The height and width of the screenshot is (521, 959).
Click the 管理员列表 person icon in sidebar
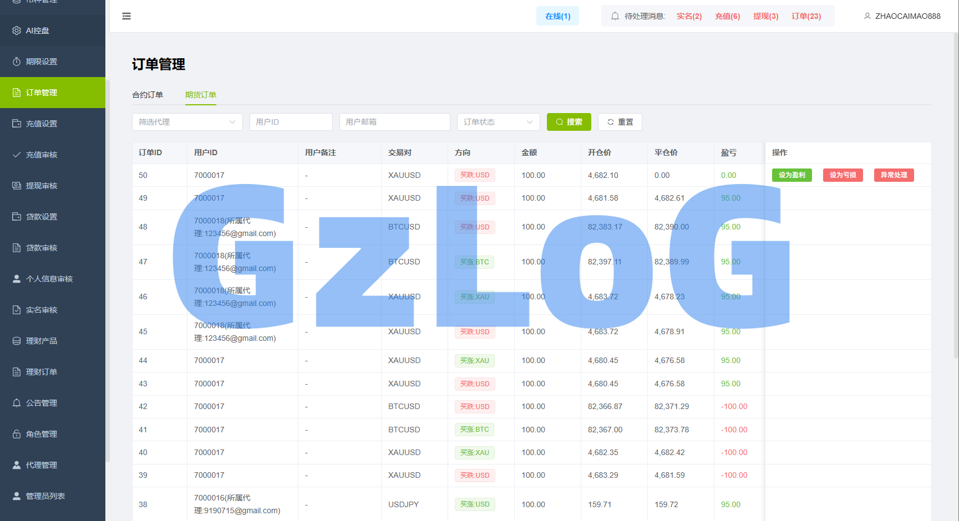(17, 496)
